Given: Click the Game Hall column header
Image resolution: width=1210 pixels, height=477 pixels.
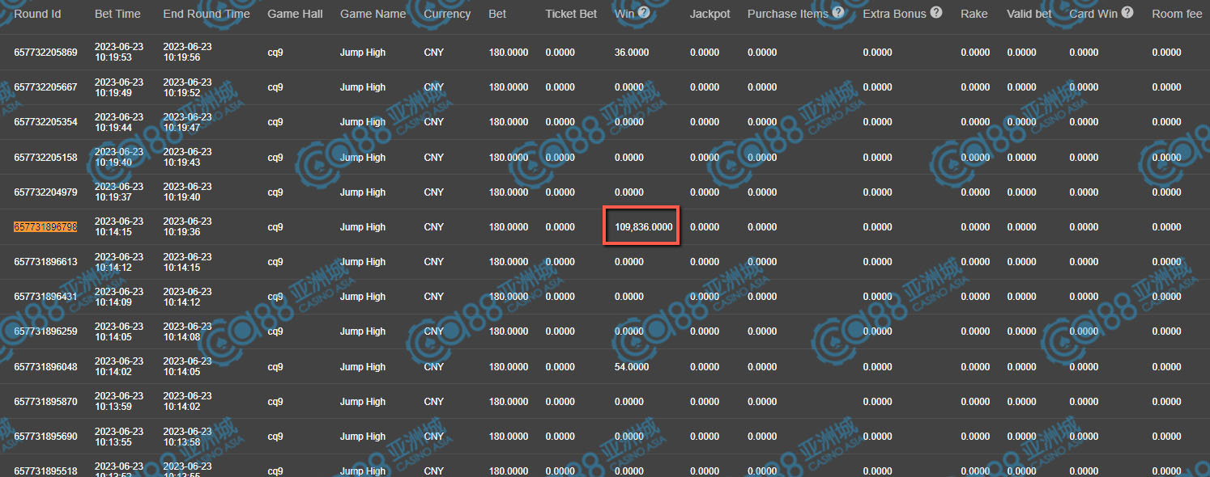Looking at the screenshot, I should pos(295,14).
